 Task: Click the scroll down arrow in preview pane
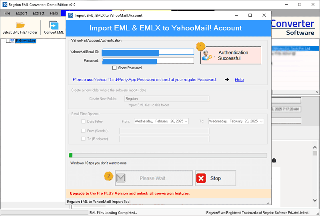pos(315,200)
